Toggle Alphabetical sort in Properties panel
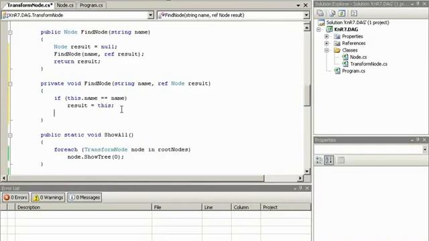The image size is (429, 241). 329,160
